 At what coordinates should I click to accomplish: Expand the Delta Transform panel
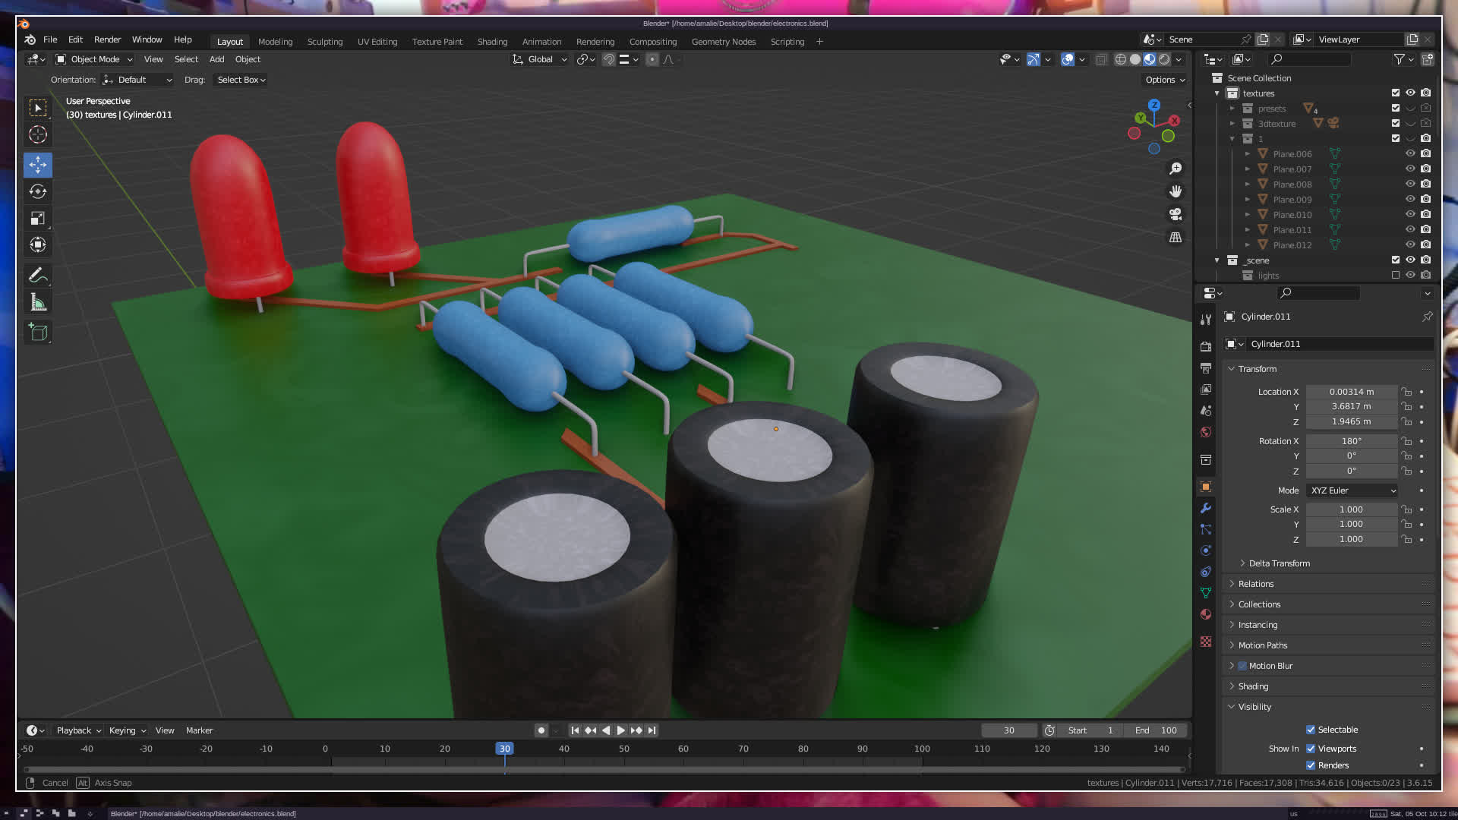[x=1279, y=563]
